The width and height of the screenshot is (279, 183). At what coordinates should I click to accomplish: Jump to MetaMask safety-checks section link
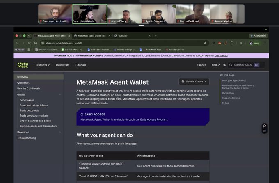tap(238, 87)
